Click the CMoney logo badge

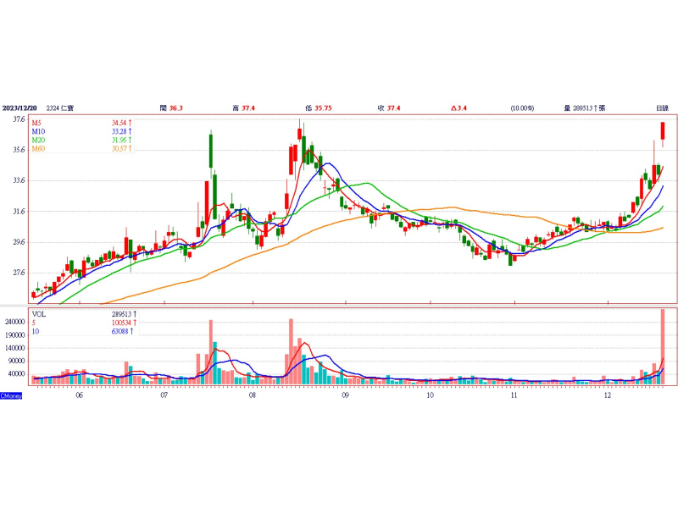(11, 395)
